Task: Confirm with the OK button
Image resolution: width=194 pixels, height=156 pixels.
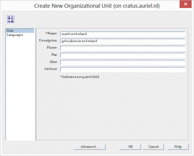Action: 130,147
